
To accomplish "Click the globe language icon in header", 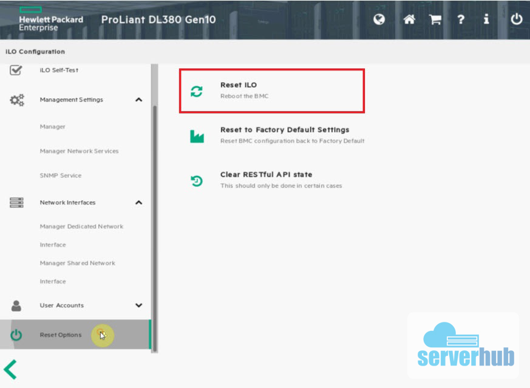I will pyautogui.click(x=379, y=19).
